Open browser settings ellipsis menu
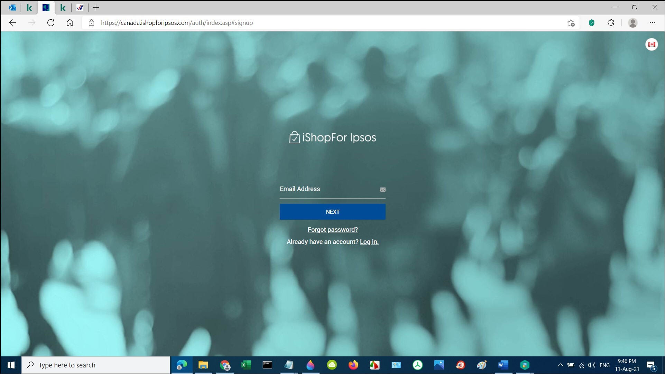 [652, 23]
